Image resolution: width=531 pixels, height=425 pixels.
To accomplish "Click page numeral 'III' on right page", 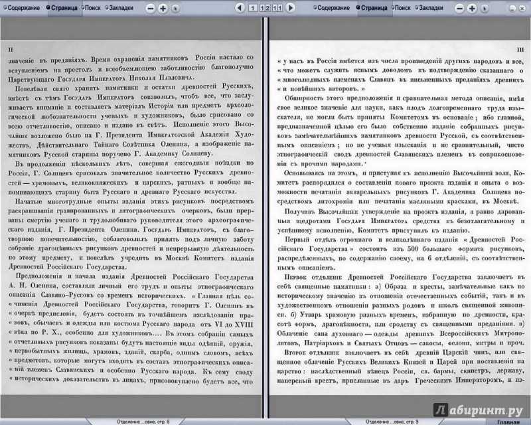I will pos(520,50).
